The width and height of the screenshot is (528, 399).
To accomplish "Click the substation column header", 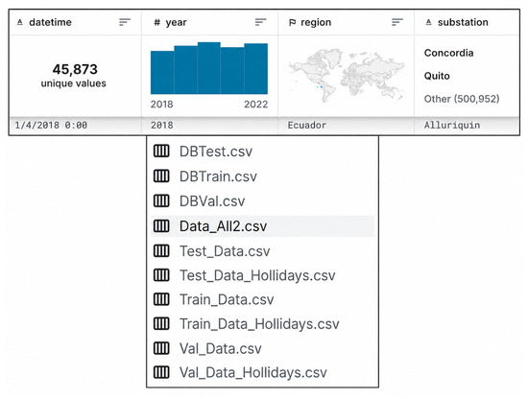I will point(463,22).
